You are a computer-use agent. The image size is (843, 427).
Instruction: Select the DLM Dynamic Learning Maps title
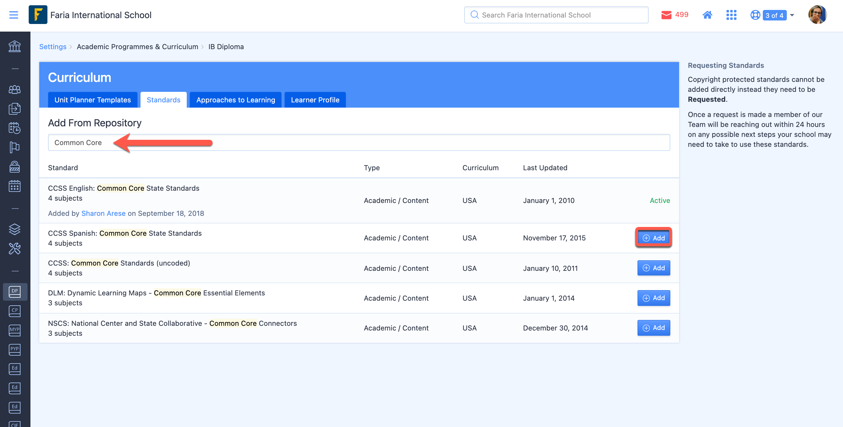click(156, 293)
